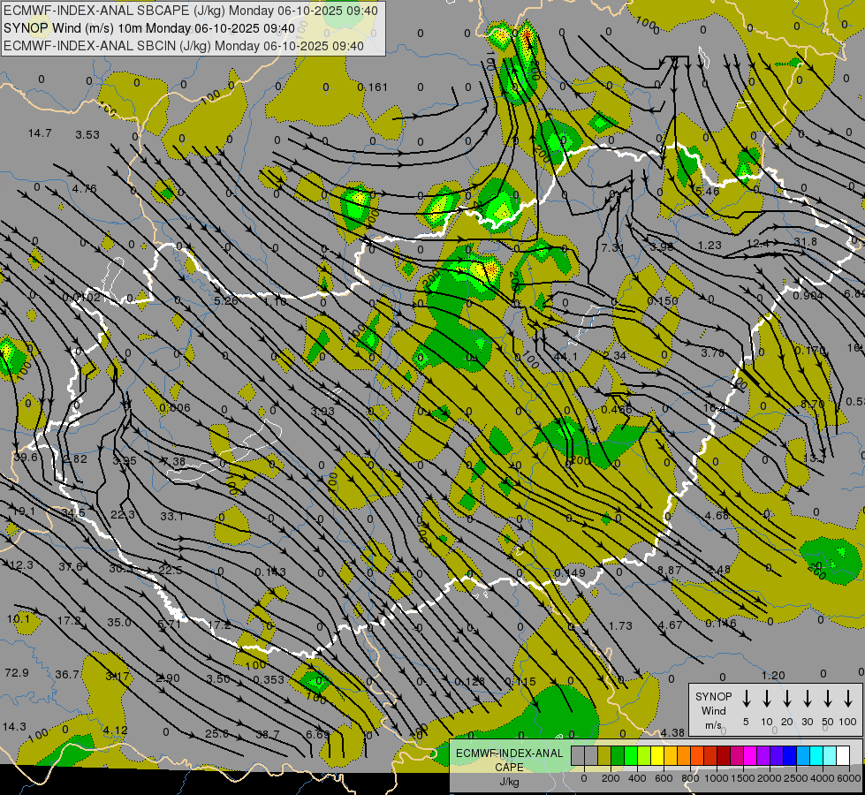Click the map value 4.38
Viewport: 865px width, 795px height.
[x=672, y=732]
